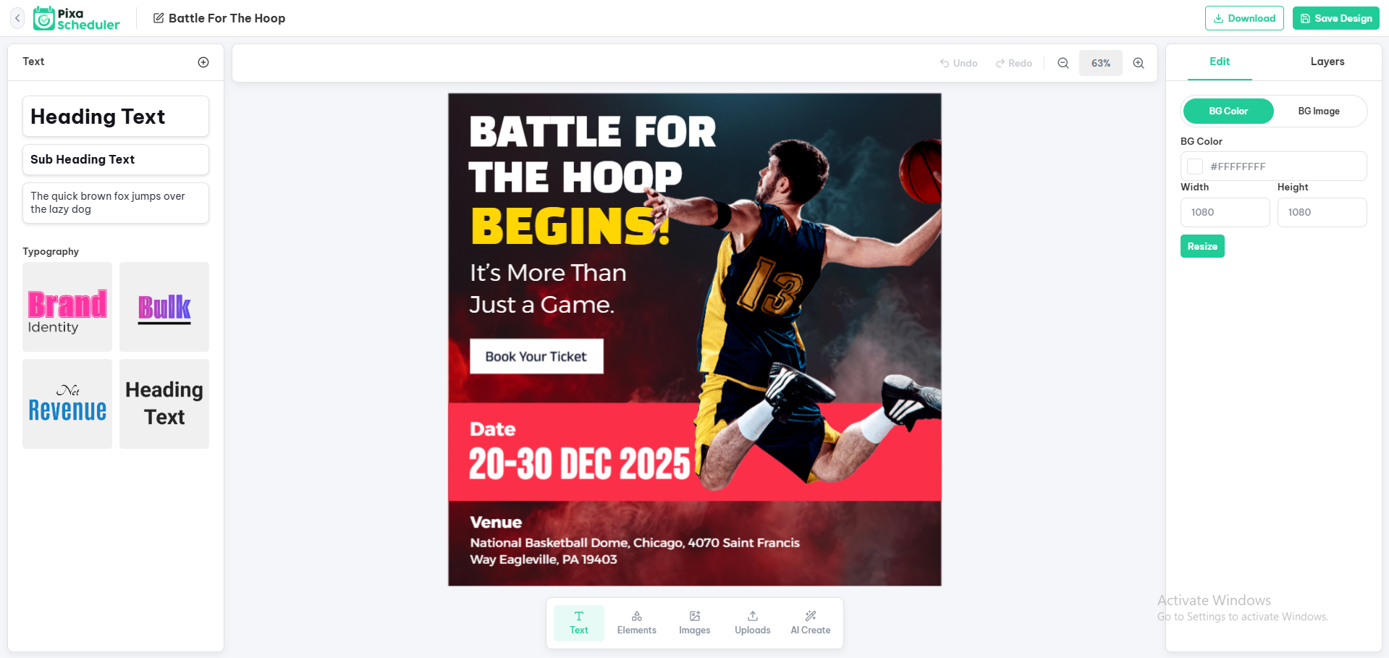Click the Resize button
1389x658 pixels.
pos(1202,246)
